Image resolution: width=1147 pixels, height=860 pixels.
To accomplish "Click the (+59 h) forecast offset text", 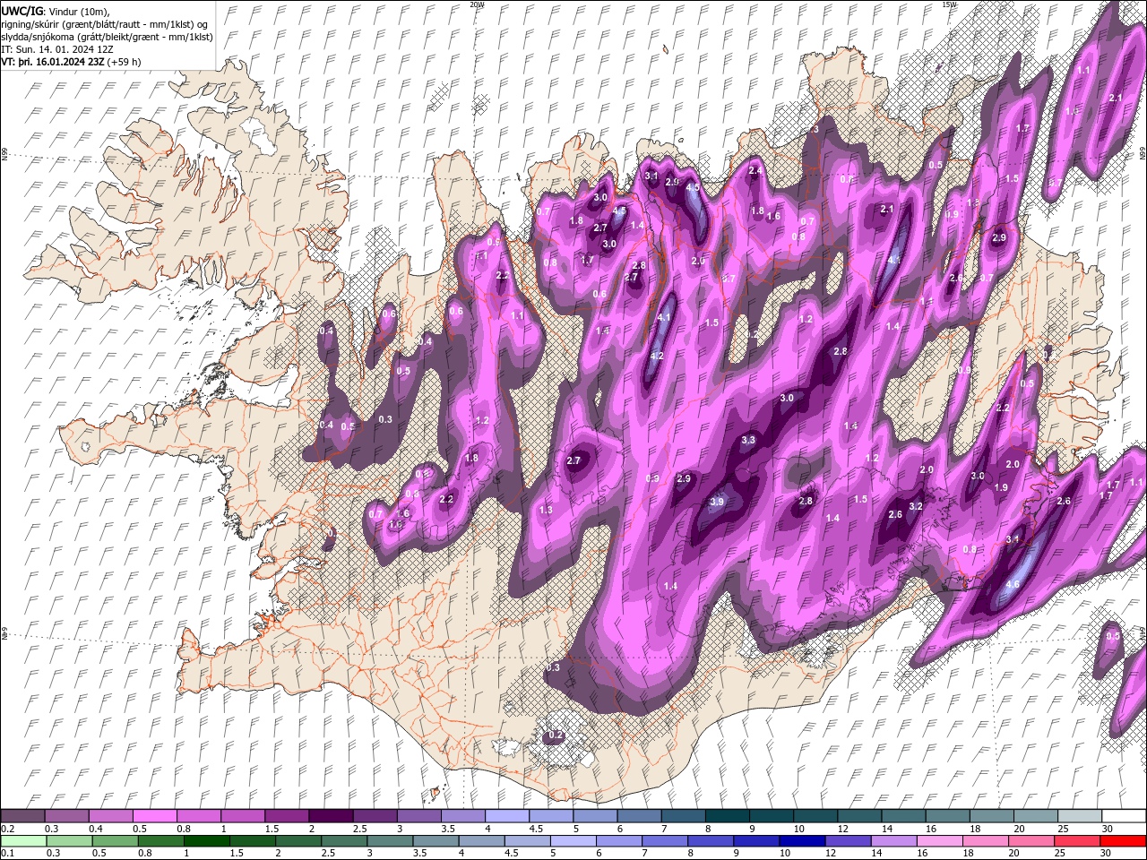I will coord(124,62).
